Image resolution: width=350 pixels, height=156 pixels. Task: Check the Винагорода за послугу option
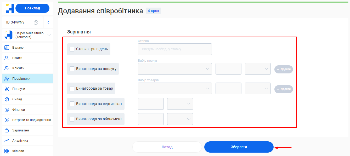pyautogui.click(x=72, y=69)
